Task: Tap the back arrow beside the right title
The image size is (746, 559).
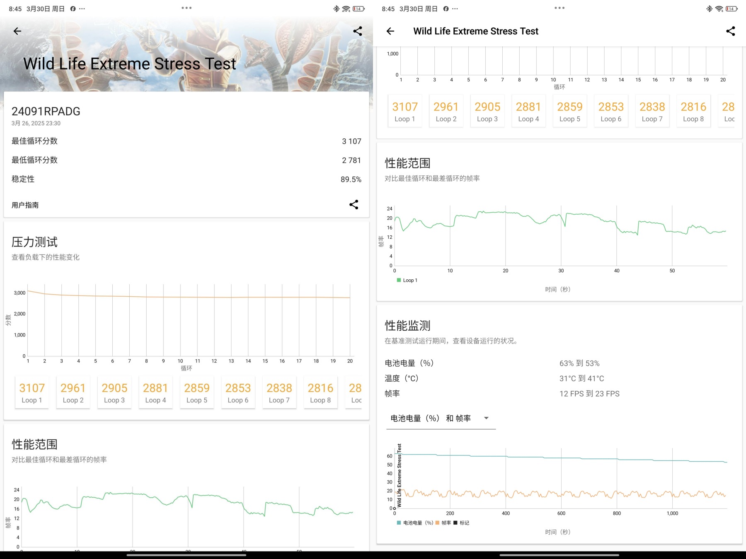Action: tap(390, 31)
